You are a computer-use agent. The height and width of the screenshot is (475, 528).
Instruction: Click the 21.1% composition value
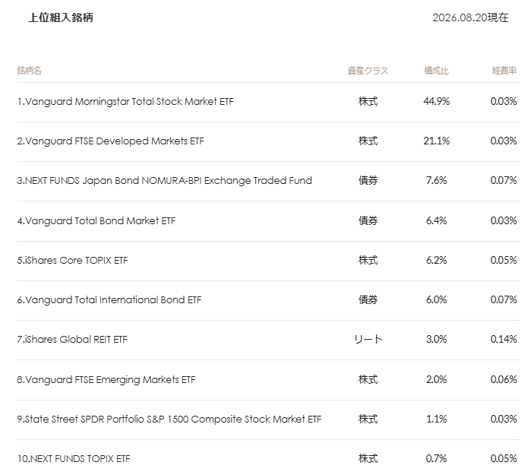click(x=436, y=141)
